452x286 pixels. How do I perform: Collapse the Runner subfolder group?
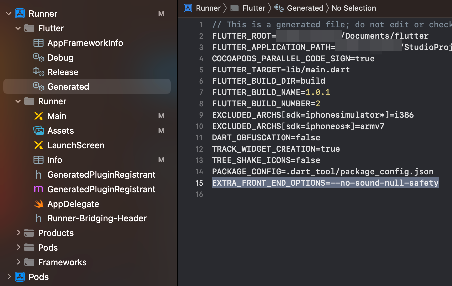pyautogui.click(x=18, y=101)
